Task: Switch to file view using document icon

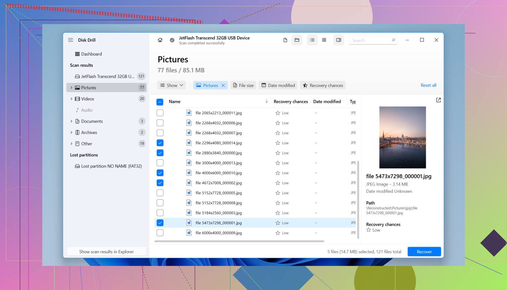Action: 285,40
